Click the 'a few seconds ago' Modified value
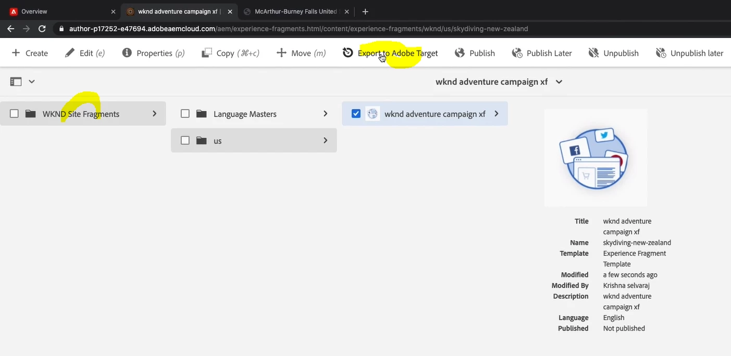731x356 pixels. 630,275
